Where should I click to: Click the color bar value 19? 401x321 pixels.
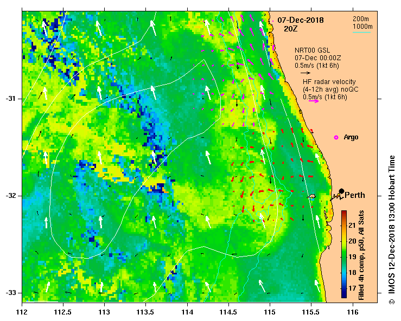point(352,256)
